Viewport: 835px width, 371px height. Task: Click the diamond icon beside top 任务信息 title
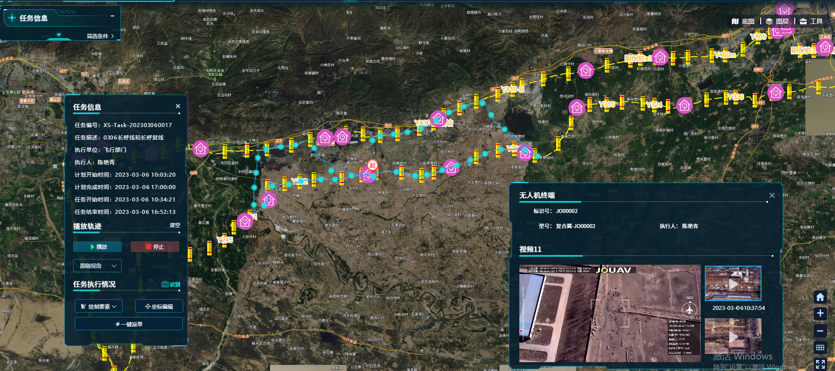12,18
